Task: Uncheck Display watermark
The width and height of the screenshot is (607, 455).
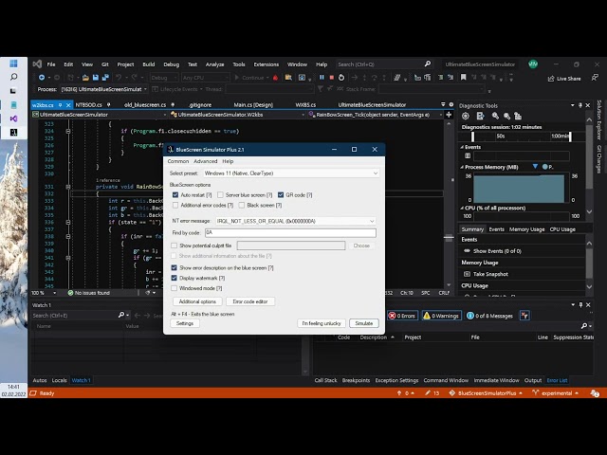Action: pos(175,278)
